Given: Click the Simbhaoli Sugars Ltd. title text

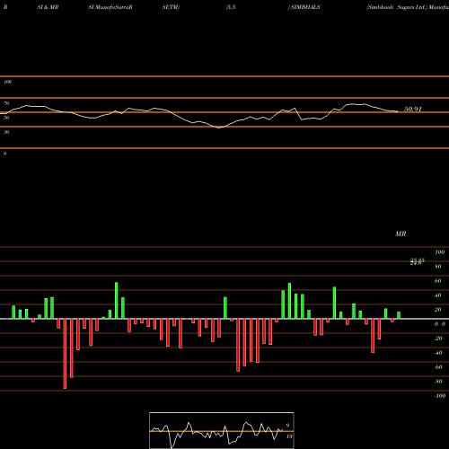Looking at the screenshot, I should pyautogui.click(x=397, y=7).
